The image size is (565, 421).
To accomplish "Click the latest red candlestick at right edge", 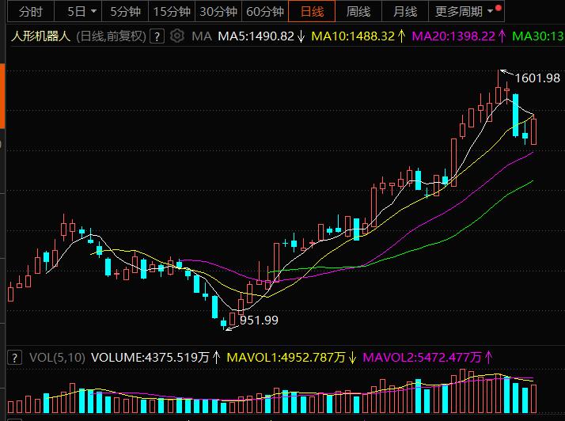I will click(533, 131).
